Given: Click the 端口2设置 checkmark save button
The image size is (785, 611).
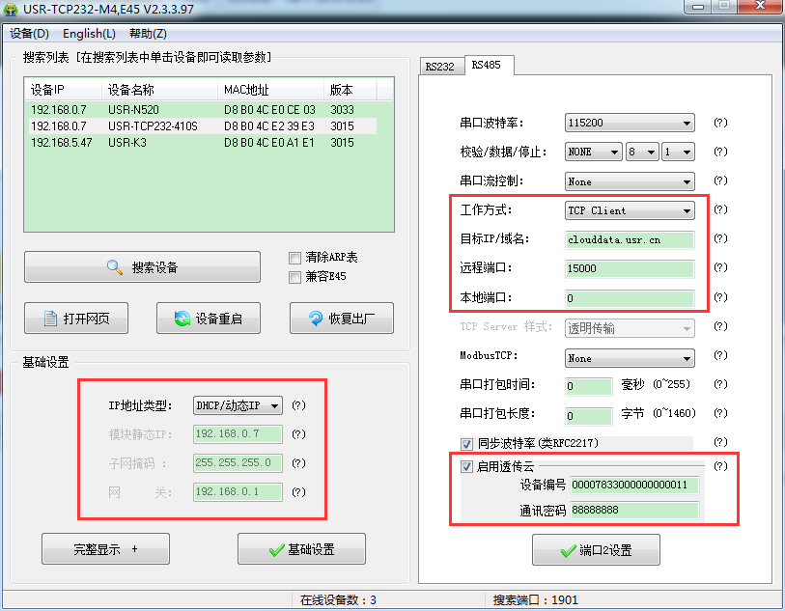Looking at the screenshot, I should tap(596, 550).
